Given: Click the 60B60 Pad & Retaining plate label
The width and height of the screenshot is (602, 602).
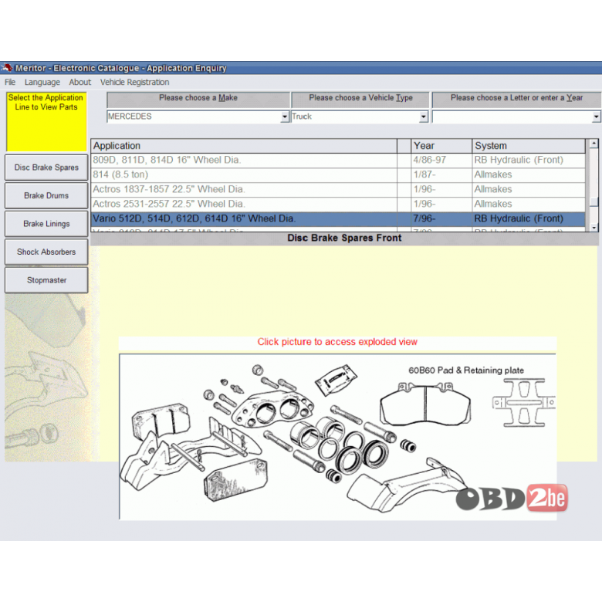Looking at the screenshot, I should click(x=465, y=370).
